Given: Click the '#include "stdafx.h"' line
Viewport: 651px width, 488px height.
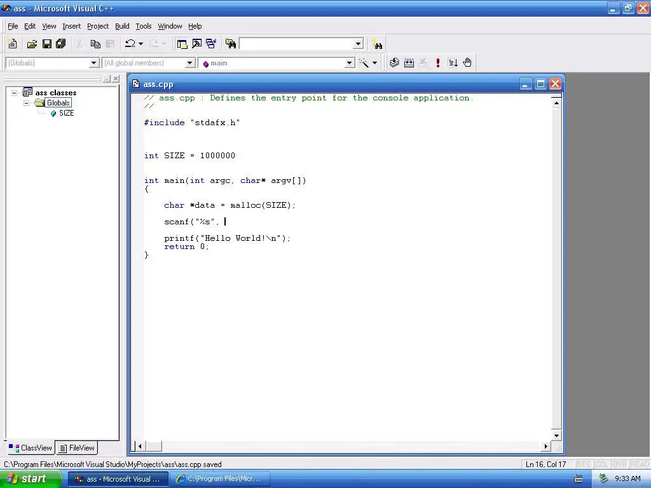Looking at the screenshot, I should point(192,123).
